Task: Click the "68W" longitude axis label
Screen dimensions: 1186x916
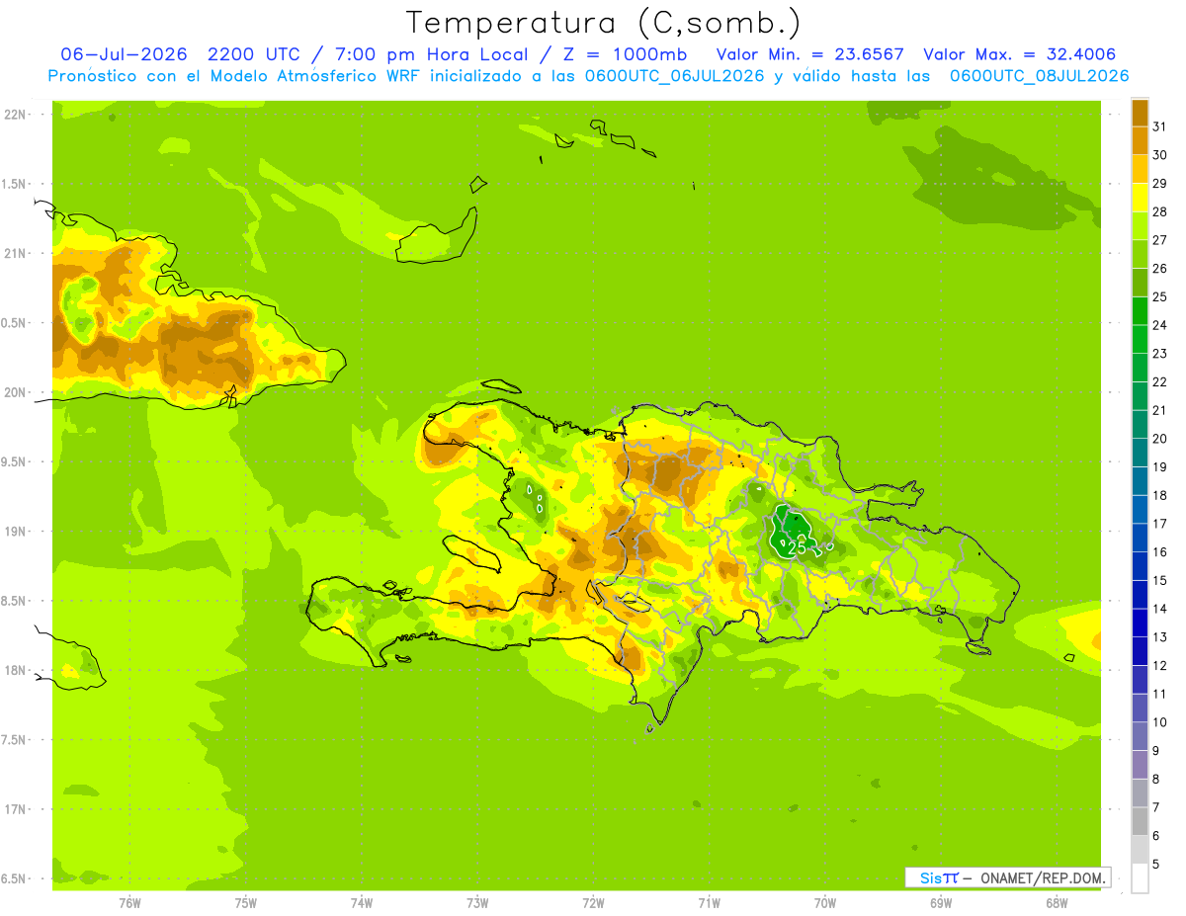Action: point(1057,903)
